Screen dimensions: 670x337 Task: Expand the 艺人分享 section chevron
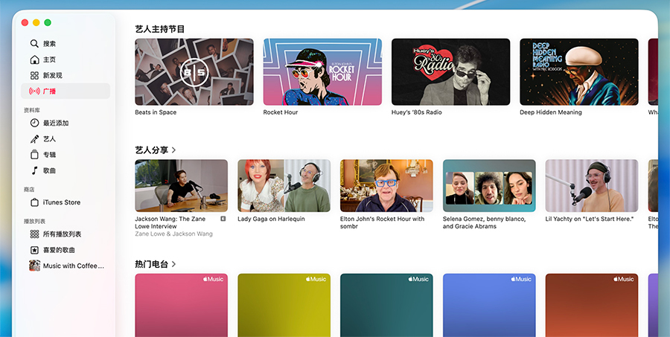click(x=173, y=150)
